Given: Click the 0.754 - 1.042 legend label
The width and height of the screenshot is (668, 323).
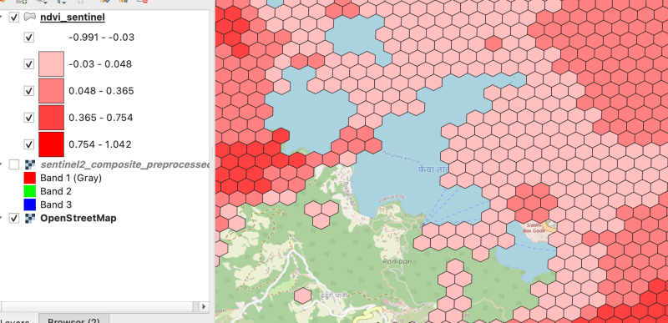Looking at the screenshot, I should [x=100, y=144].
